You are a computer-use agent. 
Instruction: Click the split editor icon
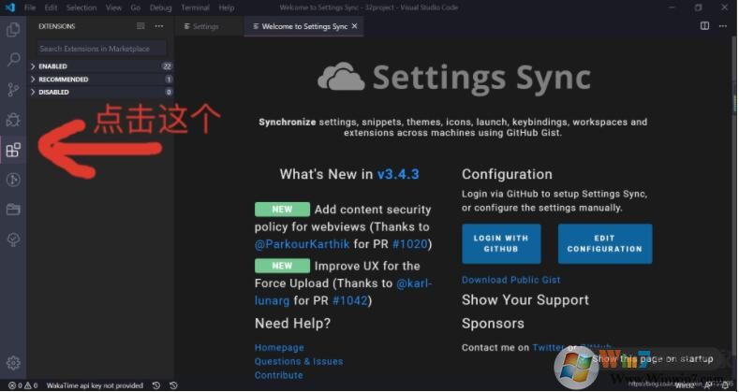pyautogui.click(x=704, y=26)
